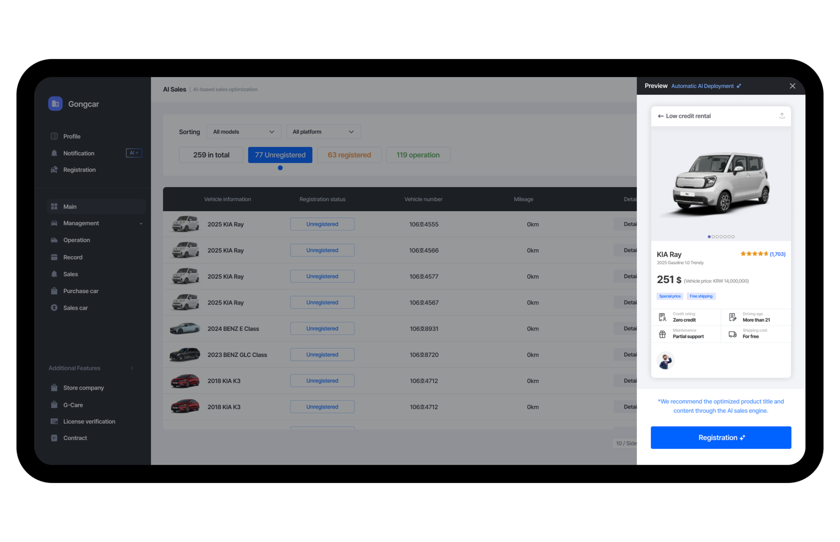Select the 119 operation filter
840x542 pixels.
(x=418, y=155)
